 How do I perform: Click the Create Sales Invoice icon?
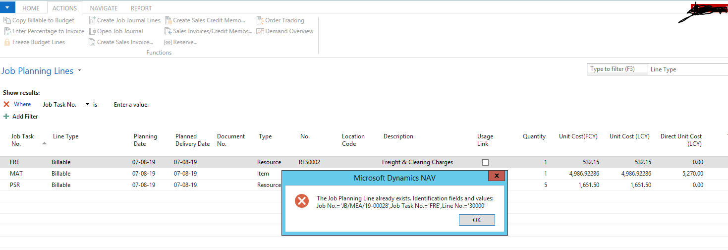pos(92,42)
